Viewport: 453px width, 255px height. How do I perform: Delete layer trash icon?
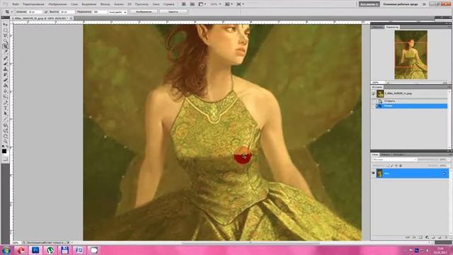(x=447, y=237)
